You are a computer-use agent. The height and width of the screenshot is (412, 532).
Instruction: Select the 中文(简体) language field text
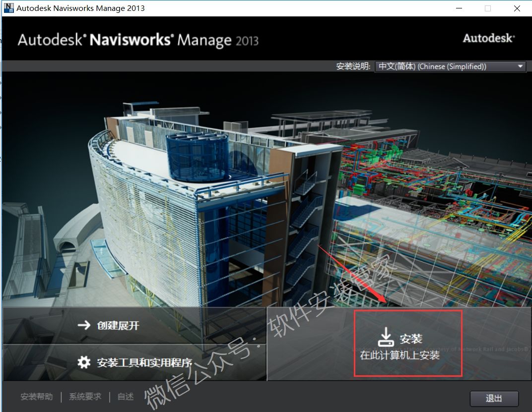(x=432, y=66)
